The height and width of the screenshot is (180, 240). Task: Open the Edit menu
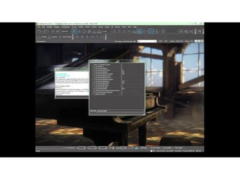click(44, 27)
